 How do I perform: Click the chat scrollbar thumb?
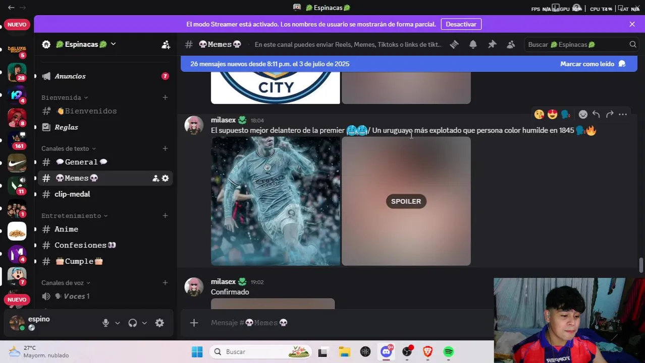tap(641, 265)
